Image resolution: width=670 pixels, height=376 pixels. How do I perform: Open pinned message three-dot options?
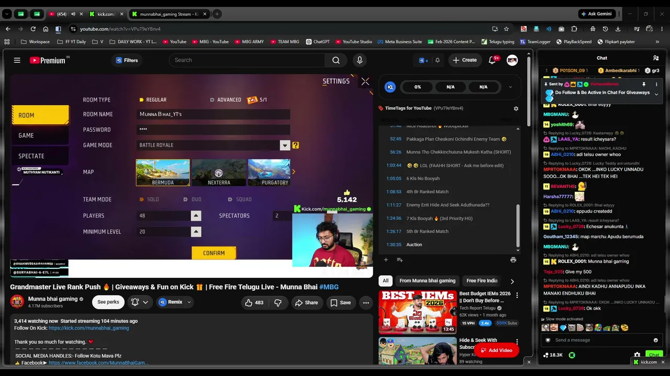point(656,84)
